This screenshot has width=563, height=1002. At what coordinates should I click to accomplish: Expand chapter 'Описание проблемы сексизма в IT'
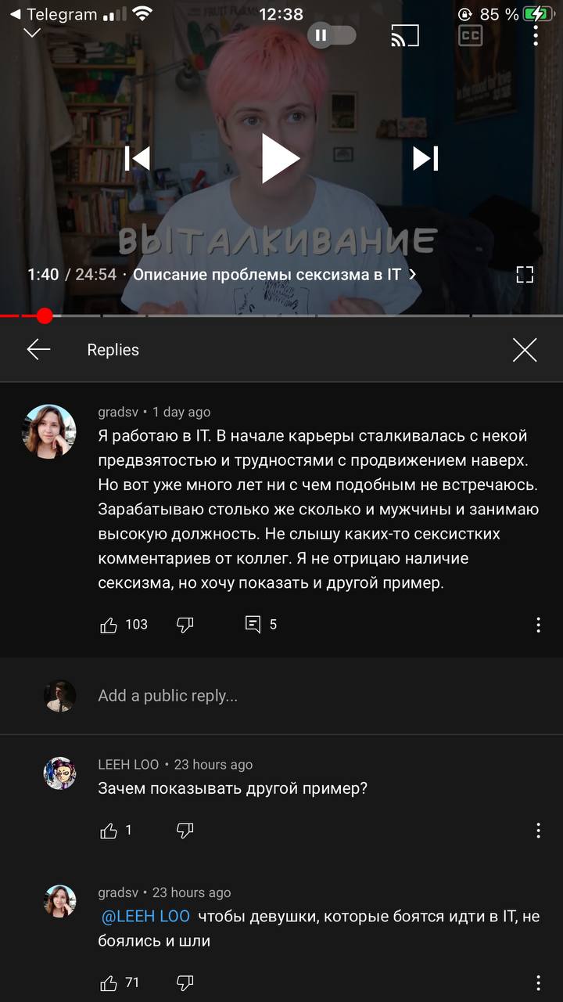[x=274, y=275]
